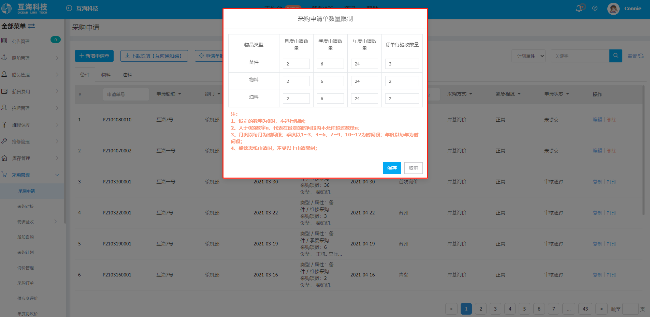The width and height of the screenshot is (650, 317).
Task: Click the 物料 年度申请数量 field
Action: pos(364,81)
